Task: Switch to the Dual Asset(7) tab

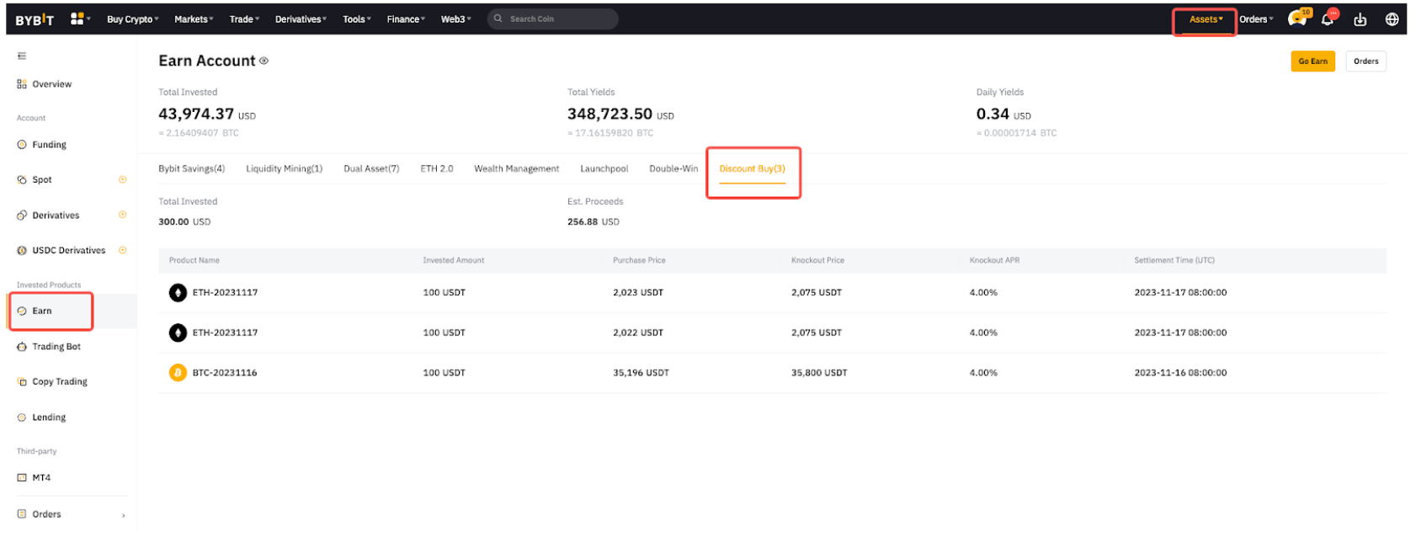Action: tap(371, 169)
